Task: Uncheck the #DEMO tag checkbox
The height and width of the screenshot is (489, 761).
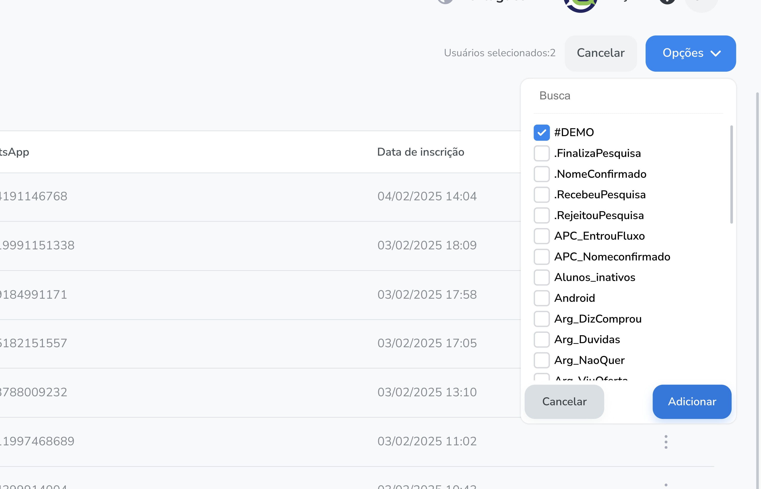Action: 542,133
